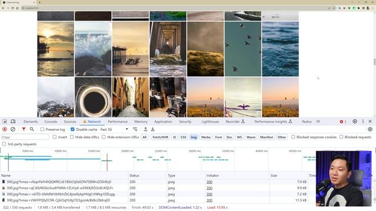Viewport: 376px width, 211px height.
Task: Filter requests by Font
Action: [219, 137]
